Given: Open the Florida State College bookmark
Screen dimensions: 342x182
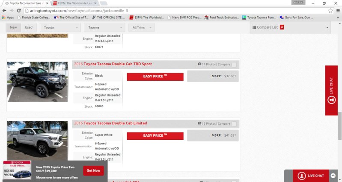Looking at the screenshot, I should point(33,18).
